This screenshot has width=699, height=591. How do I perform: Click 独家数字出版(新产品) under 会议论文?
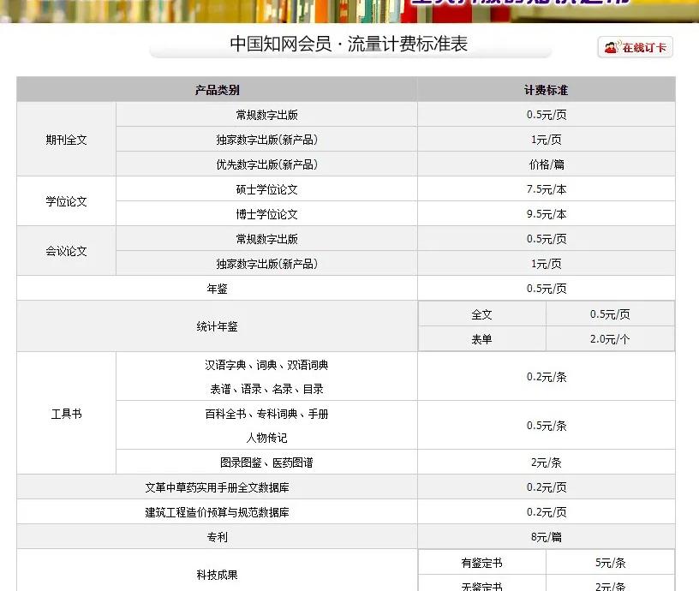[266, 264]
